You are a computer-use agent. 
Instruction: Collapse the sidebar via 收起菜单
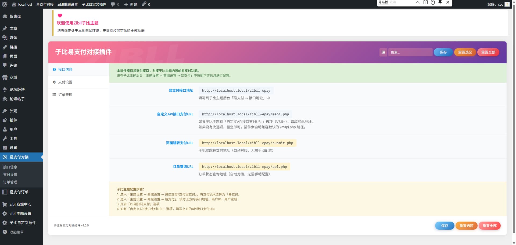point(21,232)
